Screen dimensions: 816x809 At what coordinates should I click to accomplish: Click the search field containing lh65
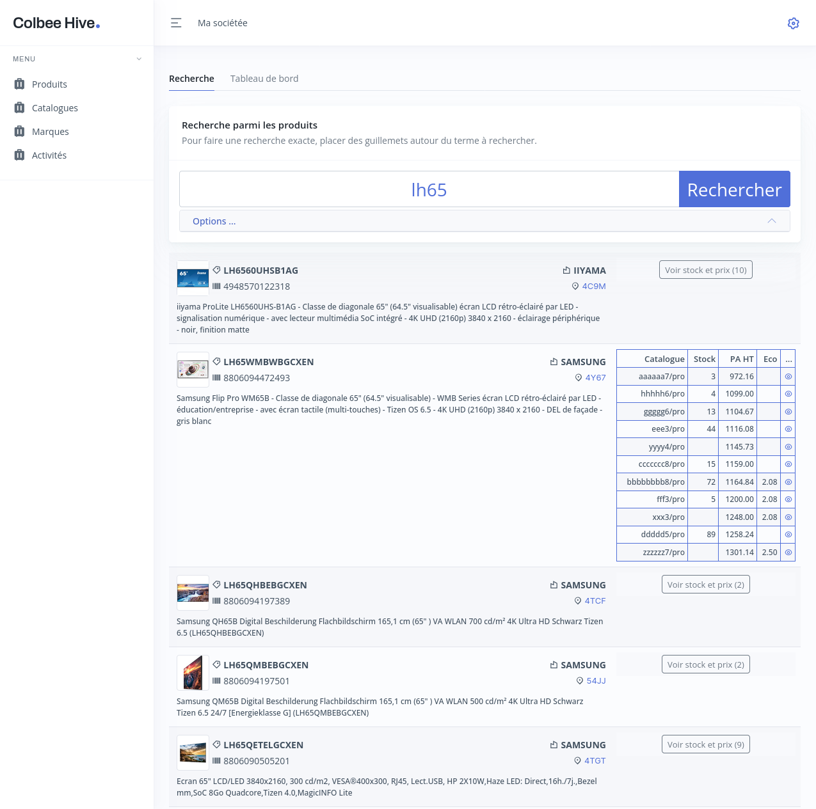tap(429, 189)
